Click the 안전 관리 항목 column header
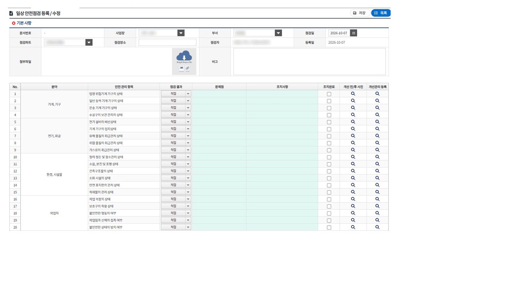 (x=124, y=87)
